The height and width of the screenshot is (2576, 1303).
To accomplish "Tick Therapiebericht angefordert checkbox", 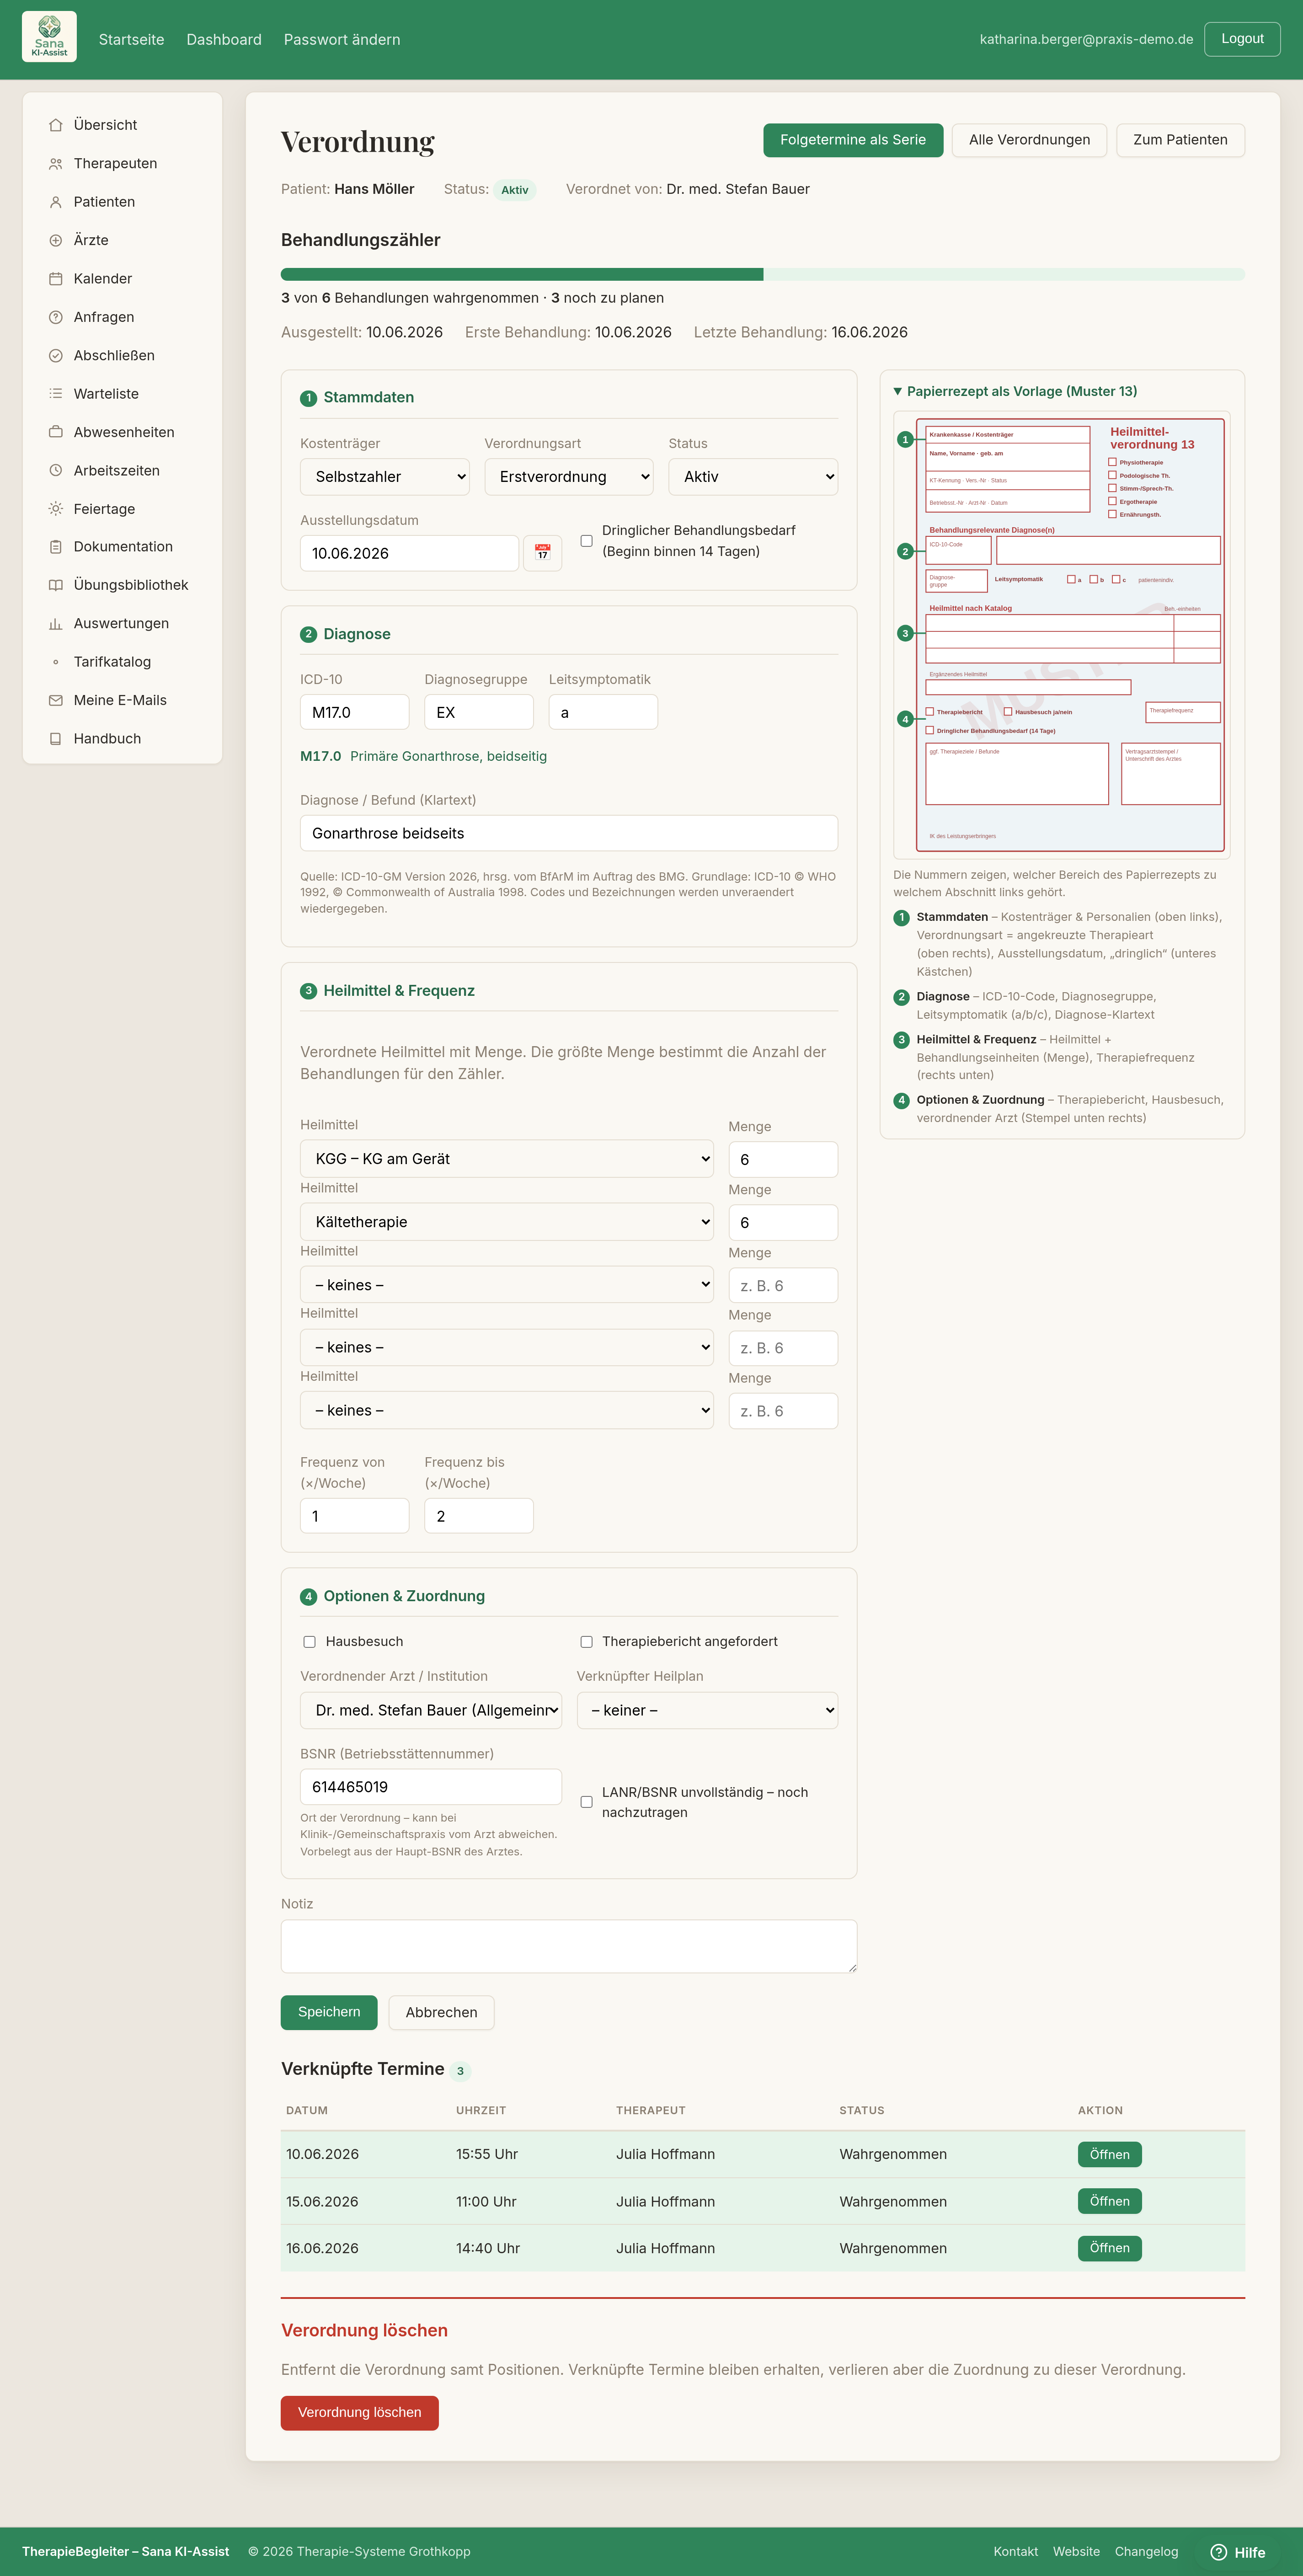I will (x=587, y=1642).
